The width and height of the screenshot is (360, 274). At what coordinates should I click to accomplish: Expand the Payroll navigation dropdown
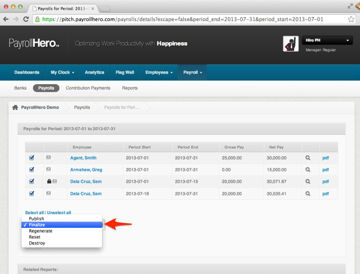[x=192, y=72]
